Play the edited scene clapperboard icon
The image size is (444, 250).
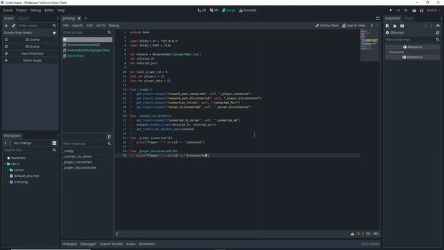(414, 10)
